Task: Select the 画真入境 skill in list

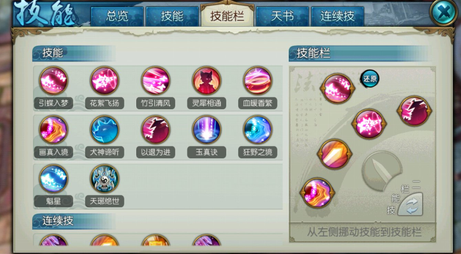Action: pos(53,130)
